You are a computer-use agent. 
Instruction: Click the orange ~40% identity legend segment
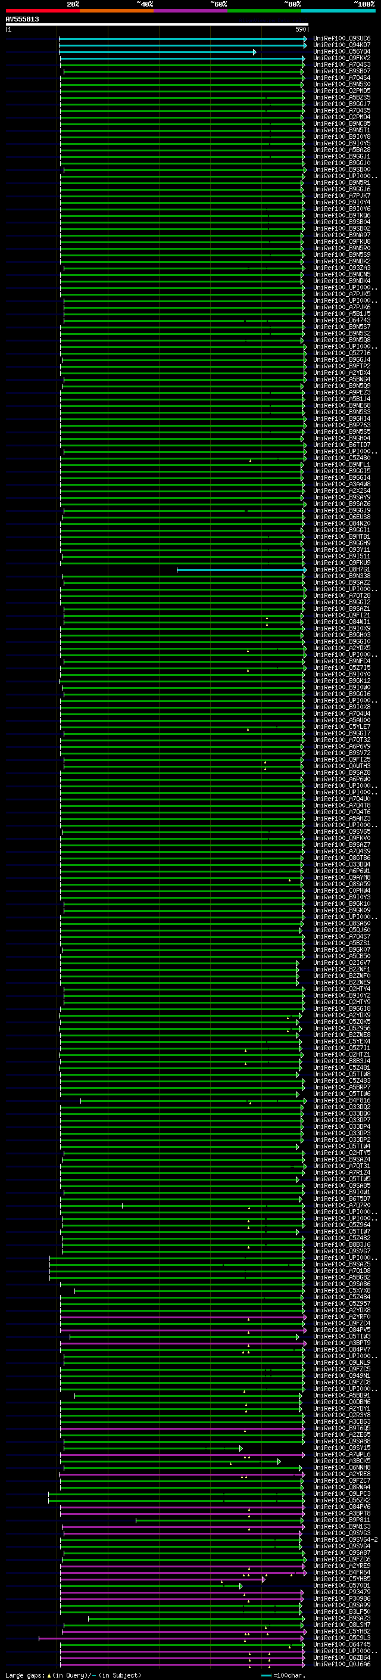click(x=116, y=11)
